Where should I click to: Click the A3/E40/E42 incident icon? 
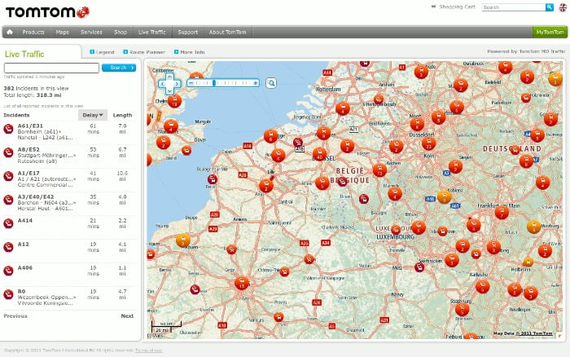(8, 200)
